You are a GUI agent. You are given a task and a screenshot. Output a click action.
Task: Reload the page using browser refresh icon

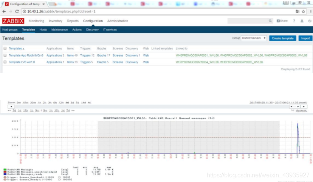[x=17, y=11]
